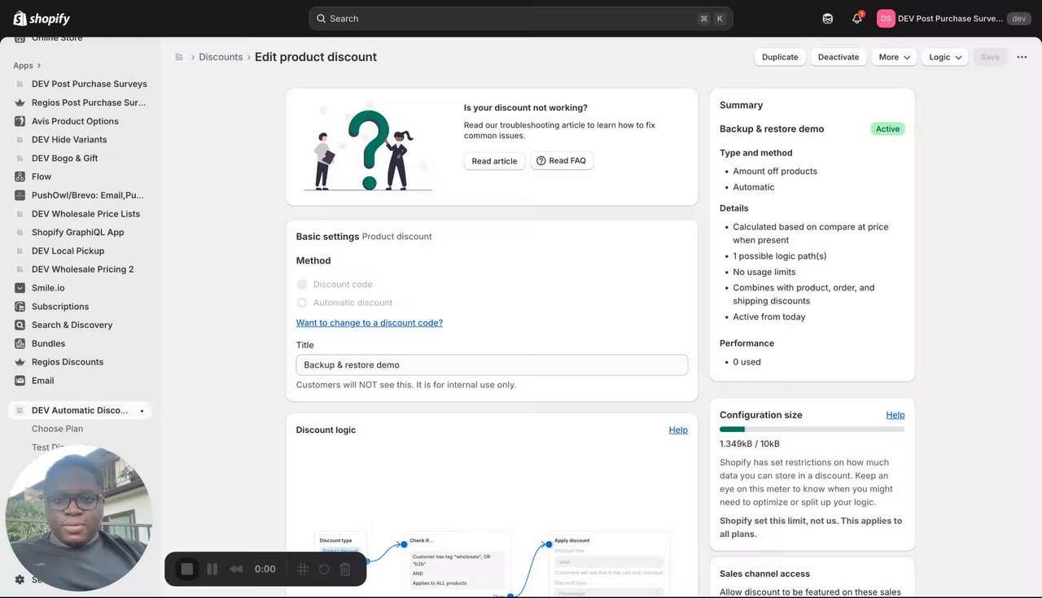Pause the screen recording
The image size is (1042, 598).
(212, 569)
